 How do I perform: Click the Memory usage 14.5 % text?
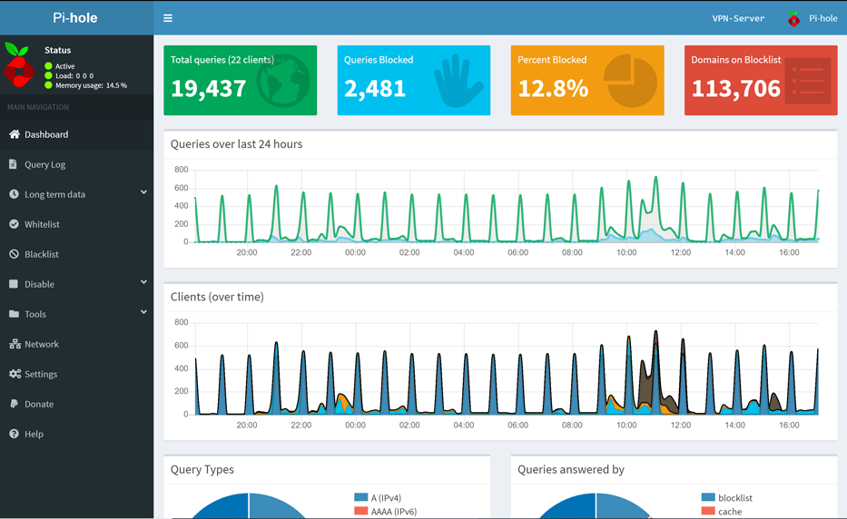(x=92, y=85)
